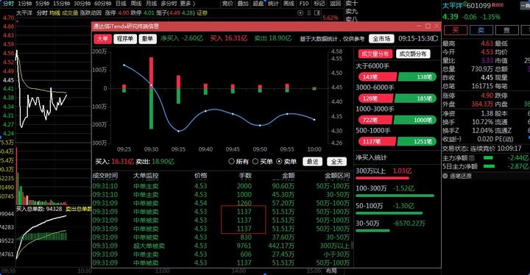Viewport: 530px width, 275px height.
Task: Click the 均线 label in chart header
Action: coord(54,12)
